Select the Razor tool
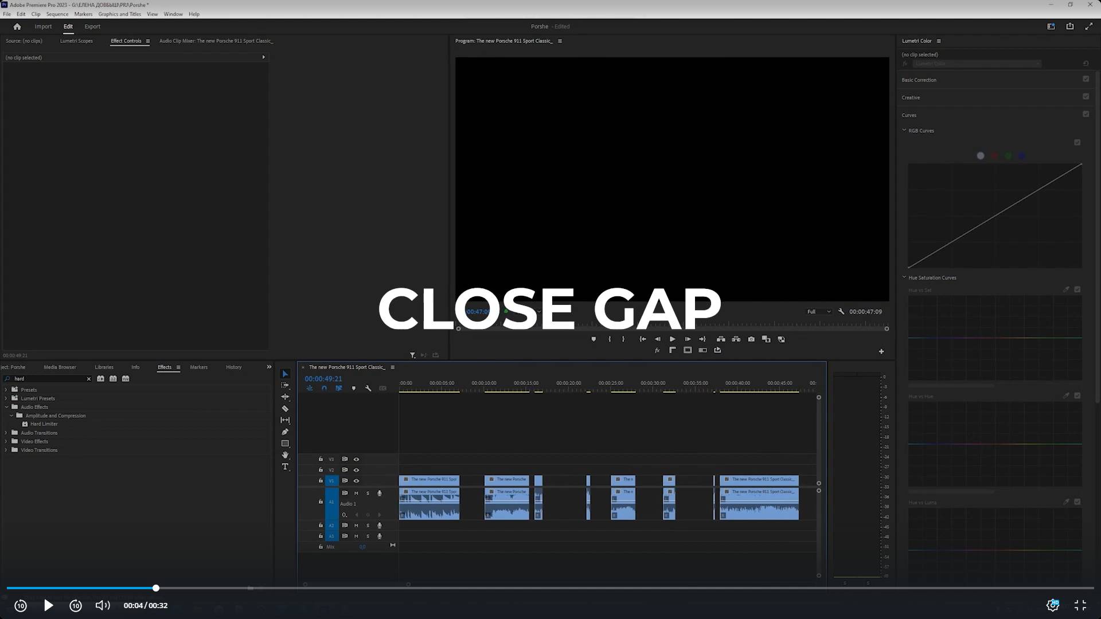The image size is (1101, 619). tap(285, 409)
